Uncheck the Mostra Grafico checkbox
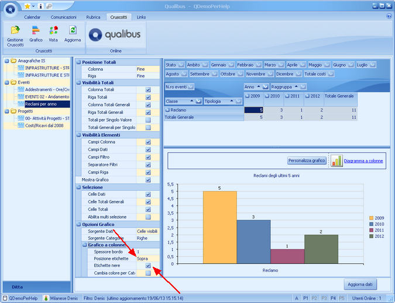Screen dimensions: 395x303 (x=148, y=180)
